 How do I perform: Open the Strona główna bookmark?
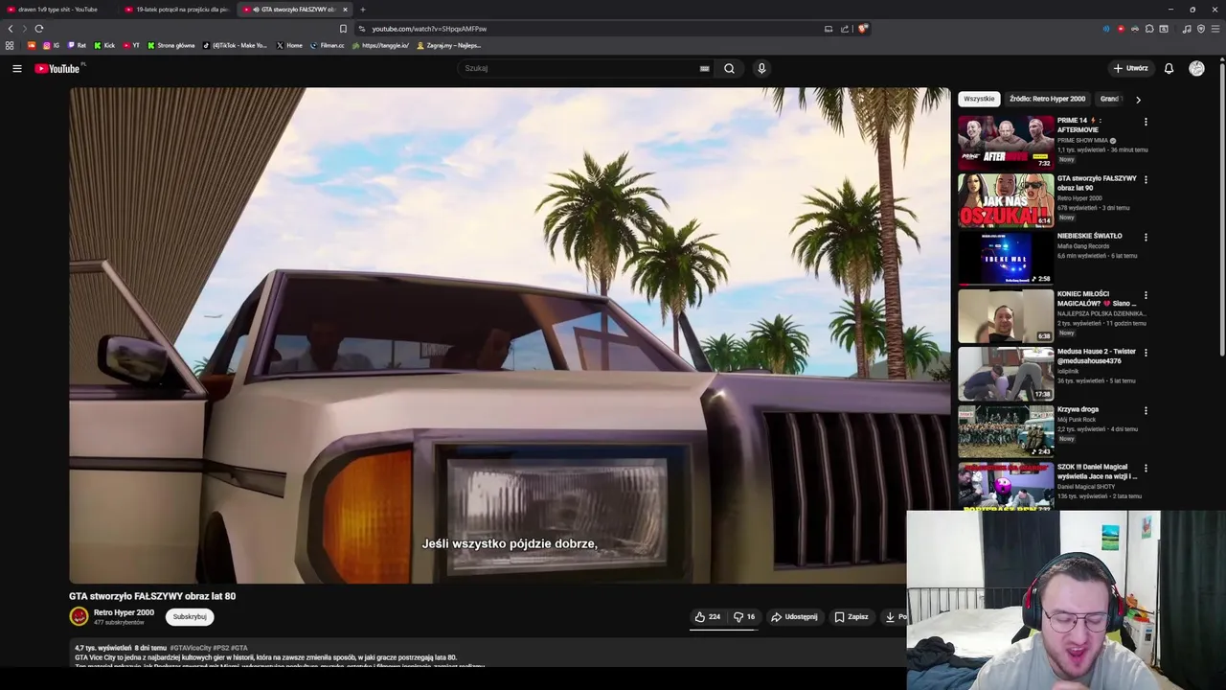pyautogui.click(x=170, y=45)
